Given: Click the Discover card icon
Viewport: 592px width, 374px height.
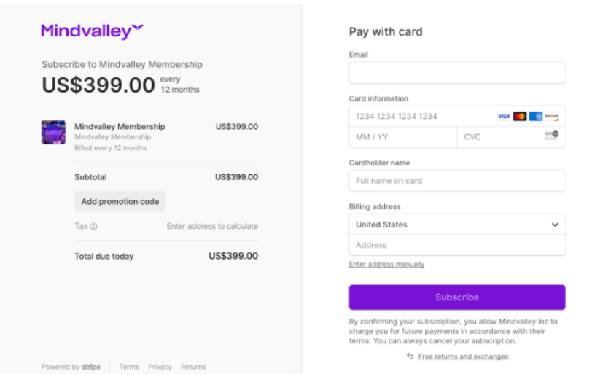Looking at the screenshot, I should [552, 117].
